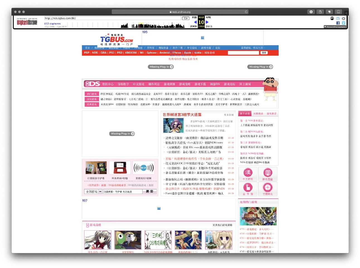
Task: Click the search field in the red bar
Action: point(243,52)
